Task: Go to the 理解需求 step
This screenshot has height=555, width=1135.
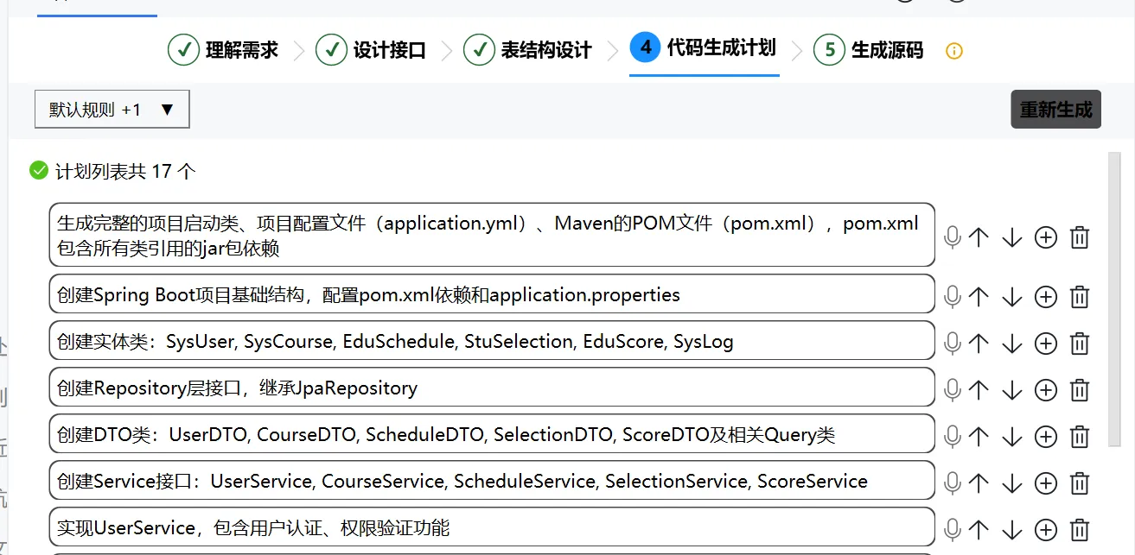Action: (x=223, y=50)
